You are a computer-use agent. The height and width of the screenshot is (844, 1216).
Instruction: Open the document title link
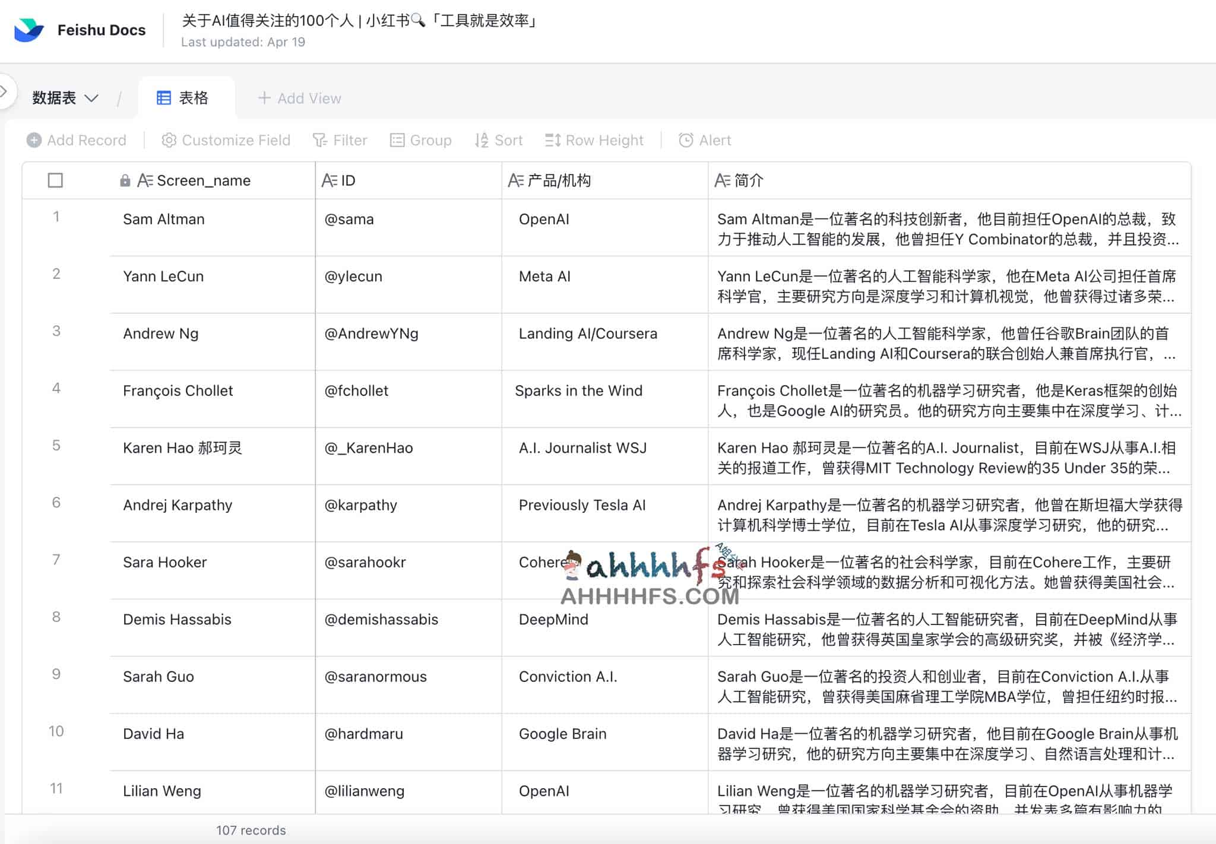pyautogui.click(x=359, y=21)
